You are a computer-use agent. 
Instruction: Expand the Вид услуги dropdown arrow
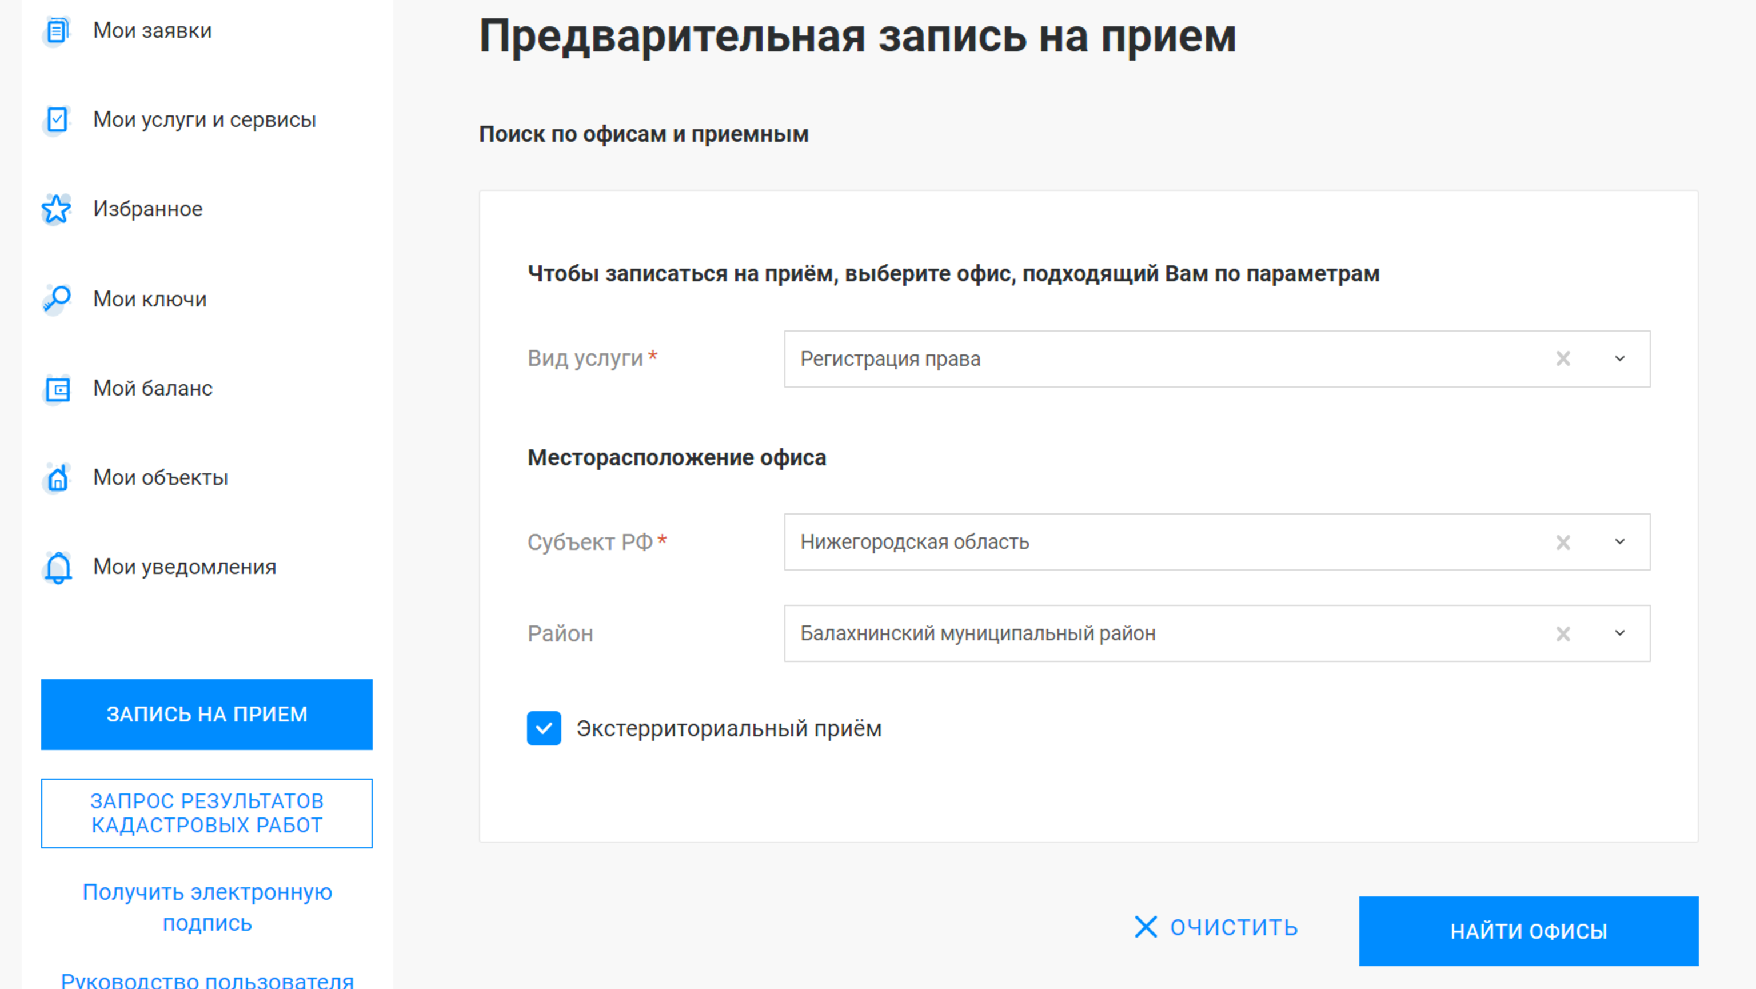(x=1621, y=358)
